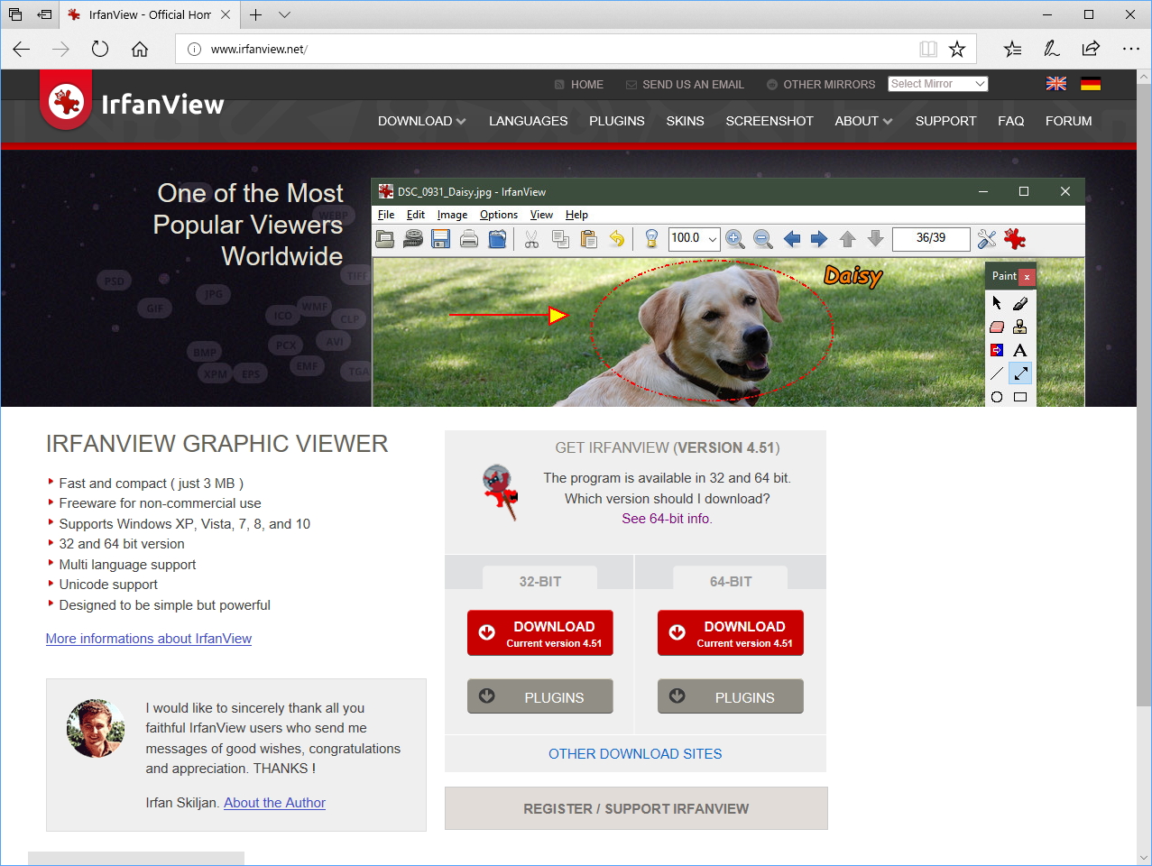Open OTHER DOWNLOAD SITES link
Image resolution: width=1152 pixels, height=866 pixels.
[635, 754]
